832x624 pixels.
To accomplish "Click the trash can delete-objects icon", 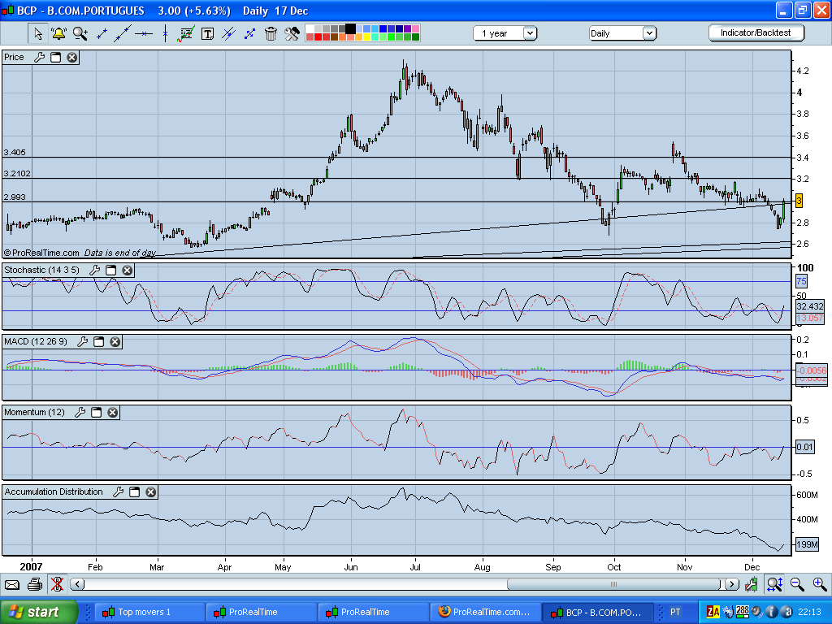I will 271,33.
